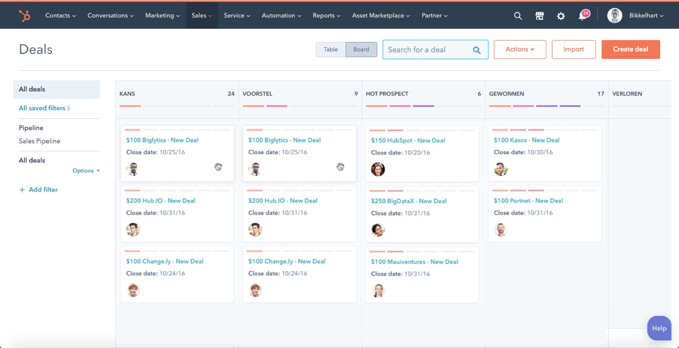Open the settings gear icon
This screenshot has height=348, width=679.
[561, 16]
